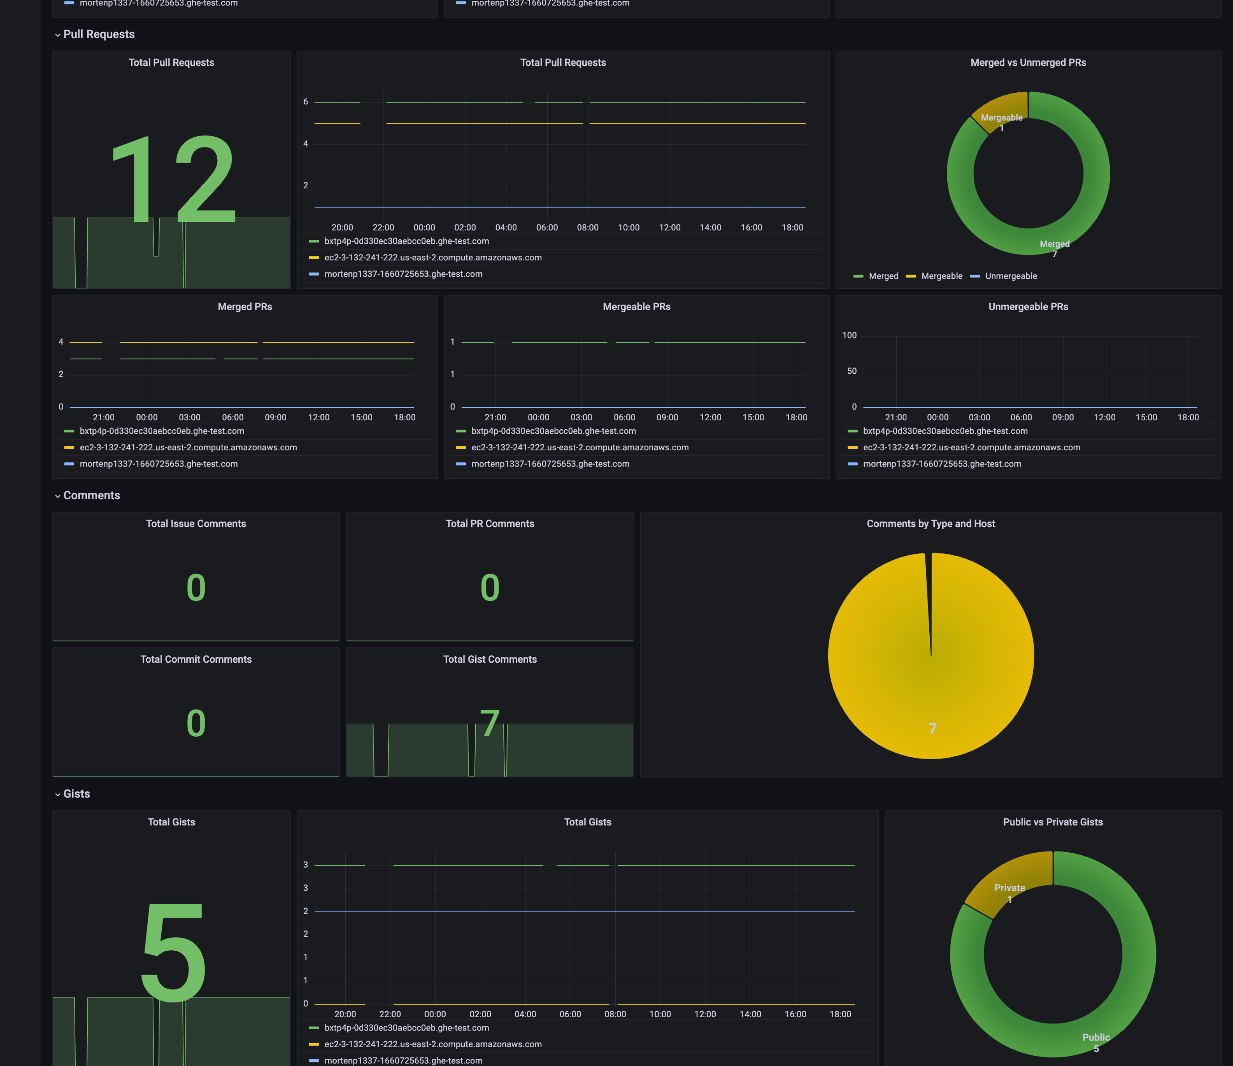Image resolution: width=1233 pixels, height=1066 pixels.
Task: Open the Comments by Type and Host panel menu
Action: pos(931,524)
